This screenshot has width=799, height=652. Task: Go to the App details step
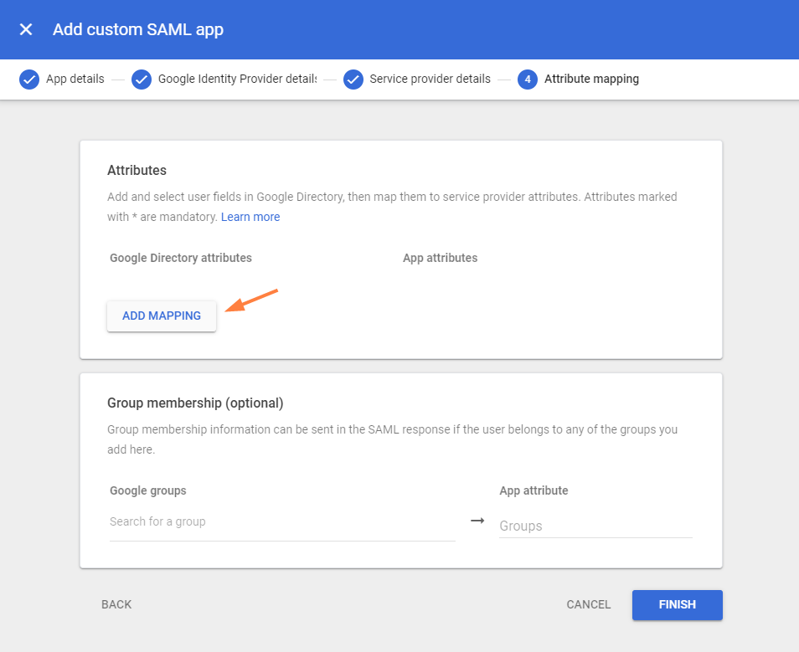click(75, 80)
